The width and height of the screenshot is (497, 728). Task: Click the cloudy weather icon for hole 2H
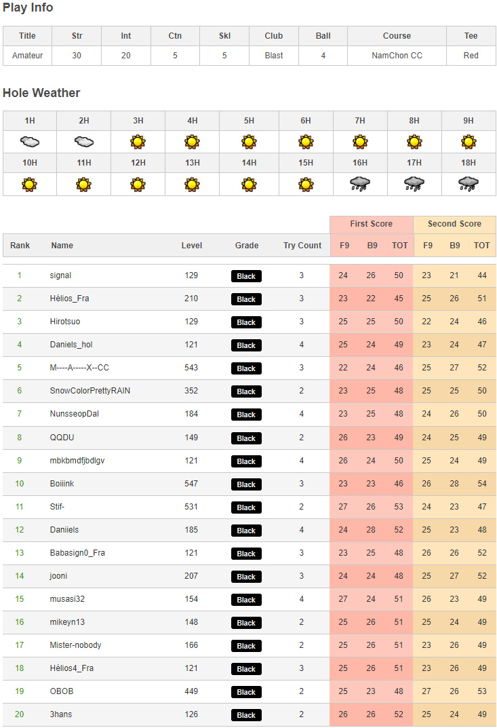click(83, 142)
